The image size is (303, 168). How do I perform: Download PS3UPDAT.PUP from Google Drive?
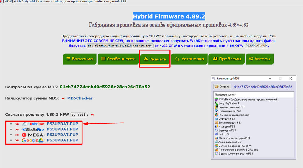coord(62,140)
